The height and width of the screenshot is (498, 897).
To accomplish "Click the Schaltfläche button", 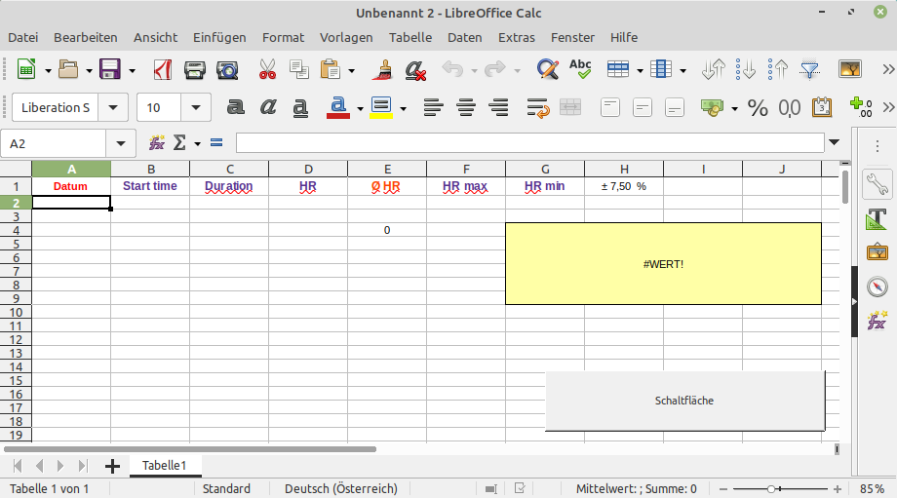I will pos(684,401).
